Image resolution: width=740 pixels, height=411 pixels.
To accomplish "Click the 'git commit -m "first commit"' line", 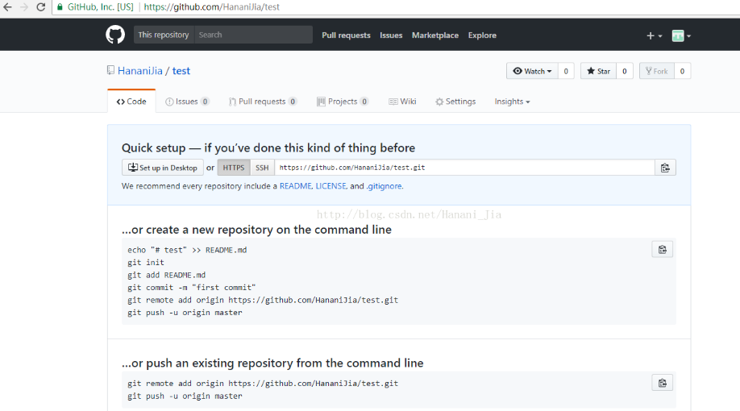I will [192, 288].
